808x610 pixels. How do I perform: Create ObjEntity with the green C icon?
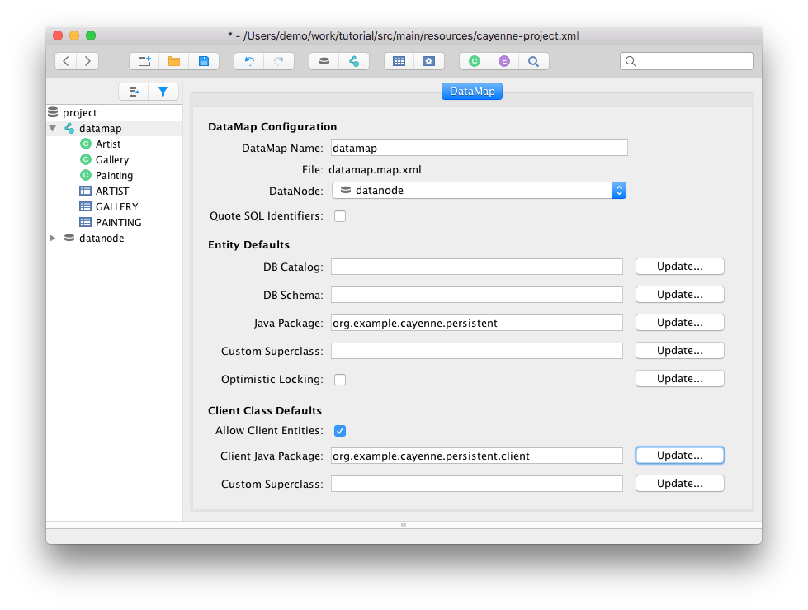tap(475, 61)
